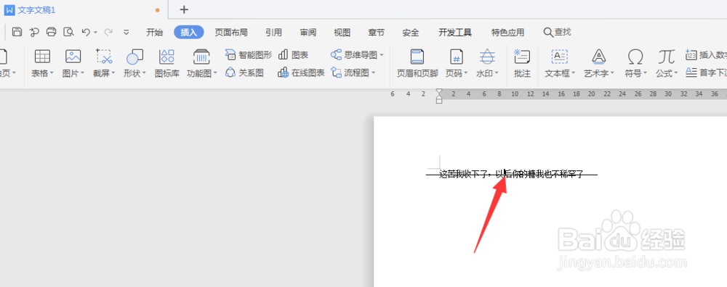Select the 插入 ribbon tab
The height and width of the screenshot is (287, 727).
click(189, 33)
